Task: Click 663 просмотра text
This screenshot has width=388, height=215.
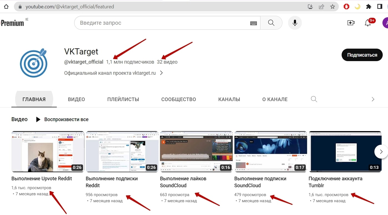Action: pyautogui.click(x=175, y=195)
